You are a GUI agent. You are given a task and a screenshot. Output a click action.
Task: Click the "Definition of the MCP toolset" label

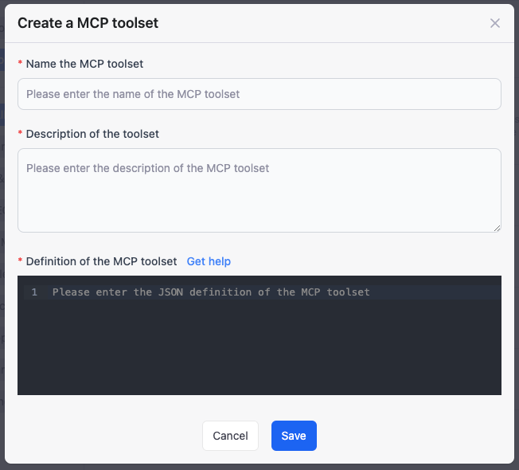(101, 261)
